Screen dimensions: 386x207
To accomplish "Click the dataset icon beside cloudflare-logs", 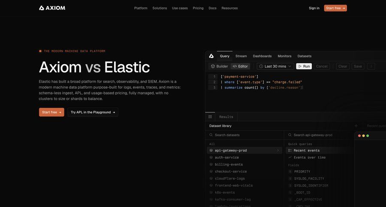I will [x=211, y=178].
